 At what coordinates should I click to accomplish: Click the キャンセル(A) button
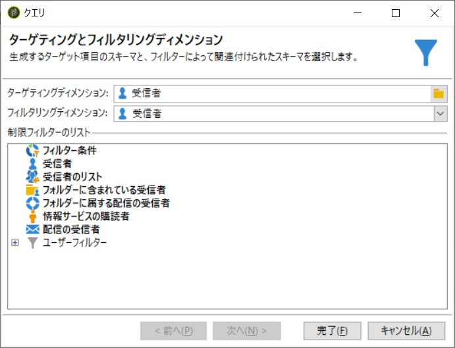point(406,331)
